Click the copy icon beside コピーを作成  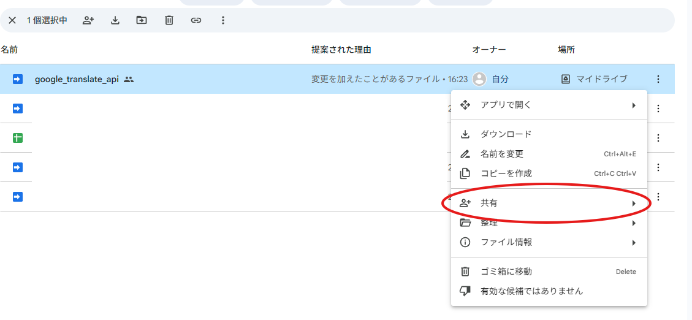tap(465, 174)
